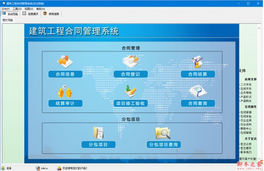Click the 项目竣工验收 button

(131, 103)
